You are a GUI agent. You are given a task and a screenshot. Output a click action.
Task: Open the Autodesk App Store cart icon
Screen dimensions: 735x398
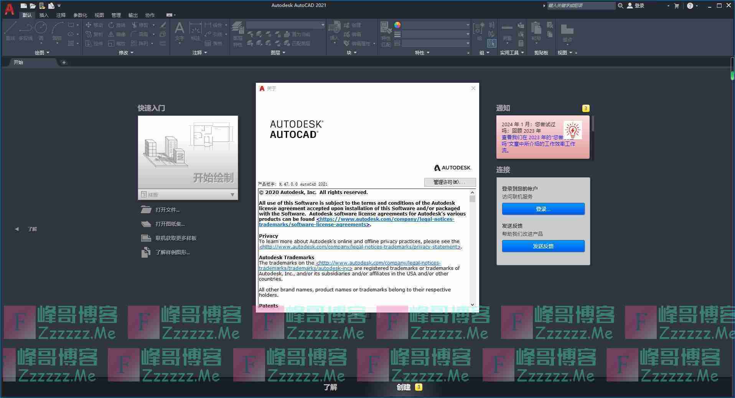(676, 6)
